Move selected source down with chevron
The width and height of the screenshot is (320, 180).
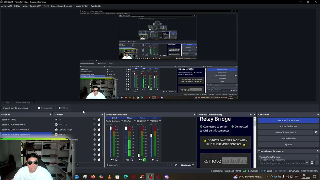(x=77, y=165)
